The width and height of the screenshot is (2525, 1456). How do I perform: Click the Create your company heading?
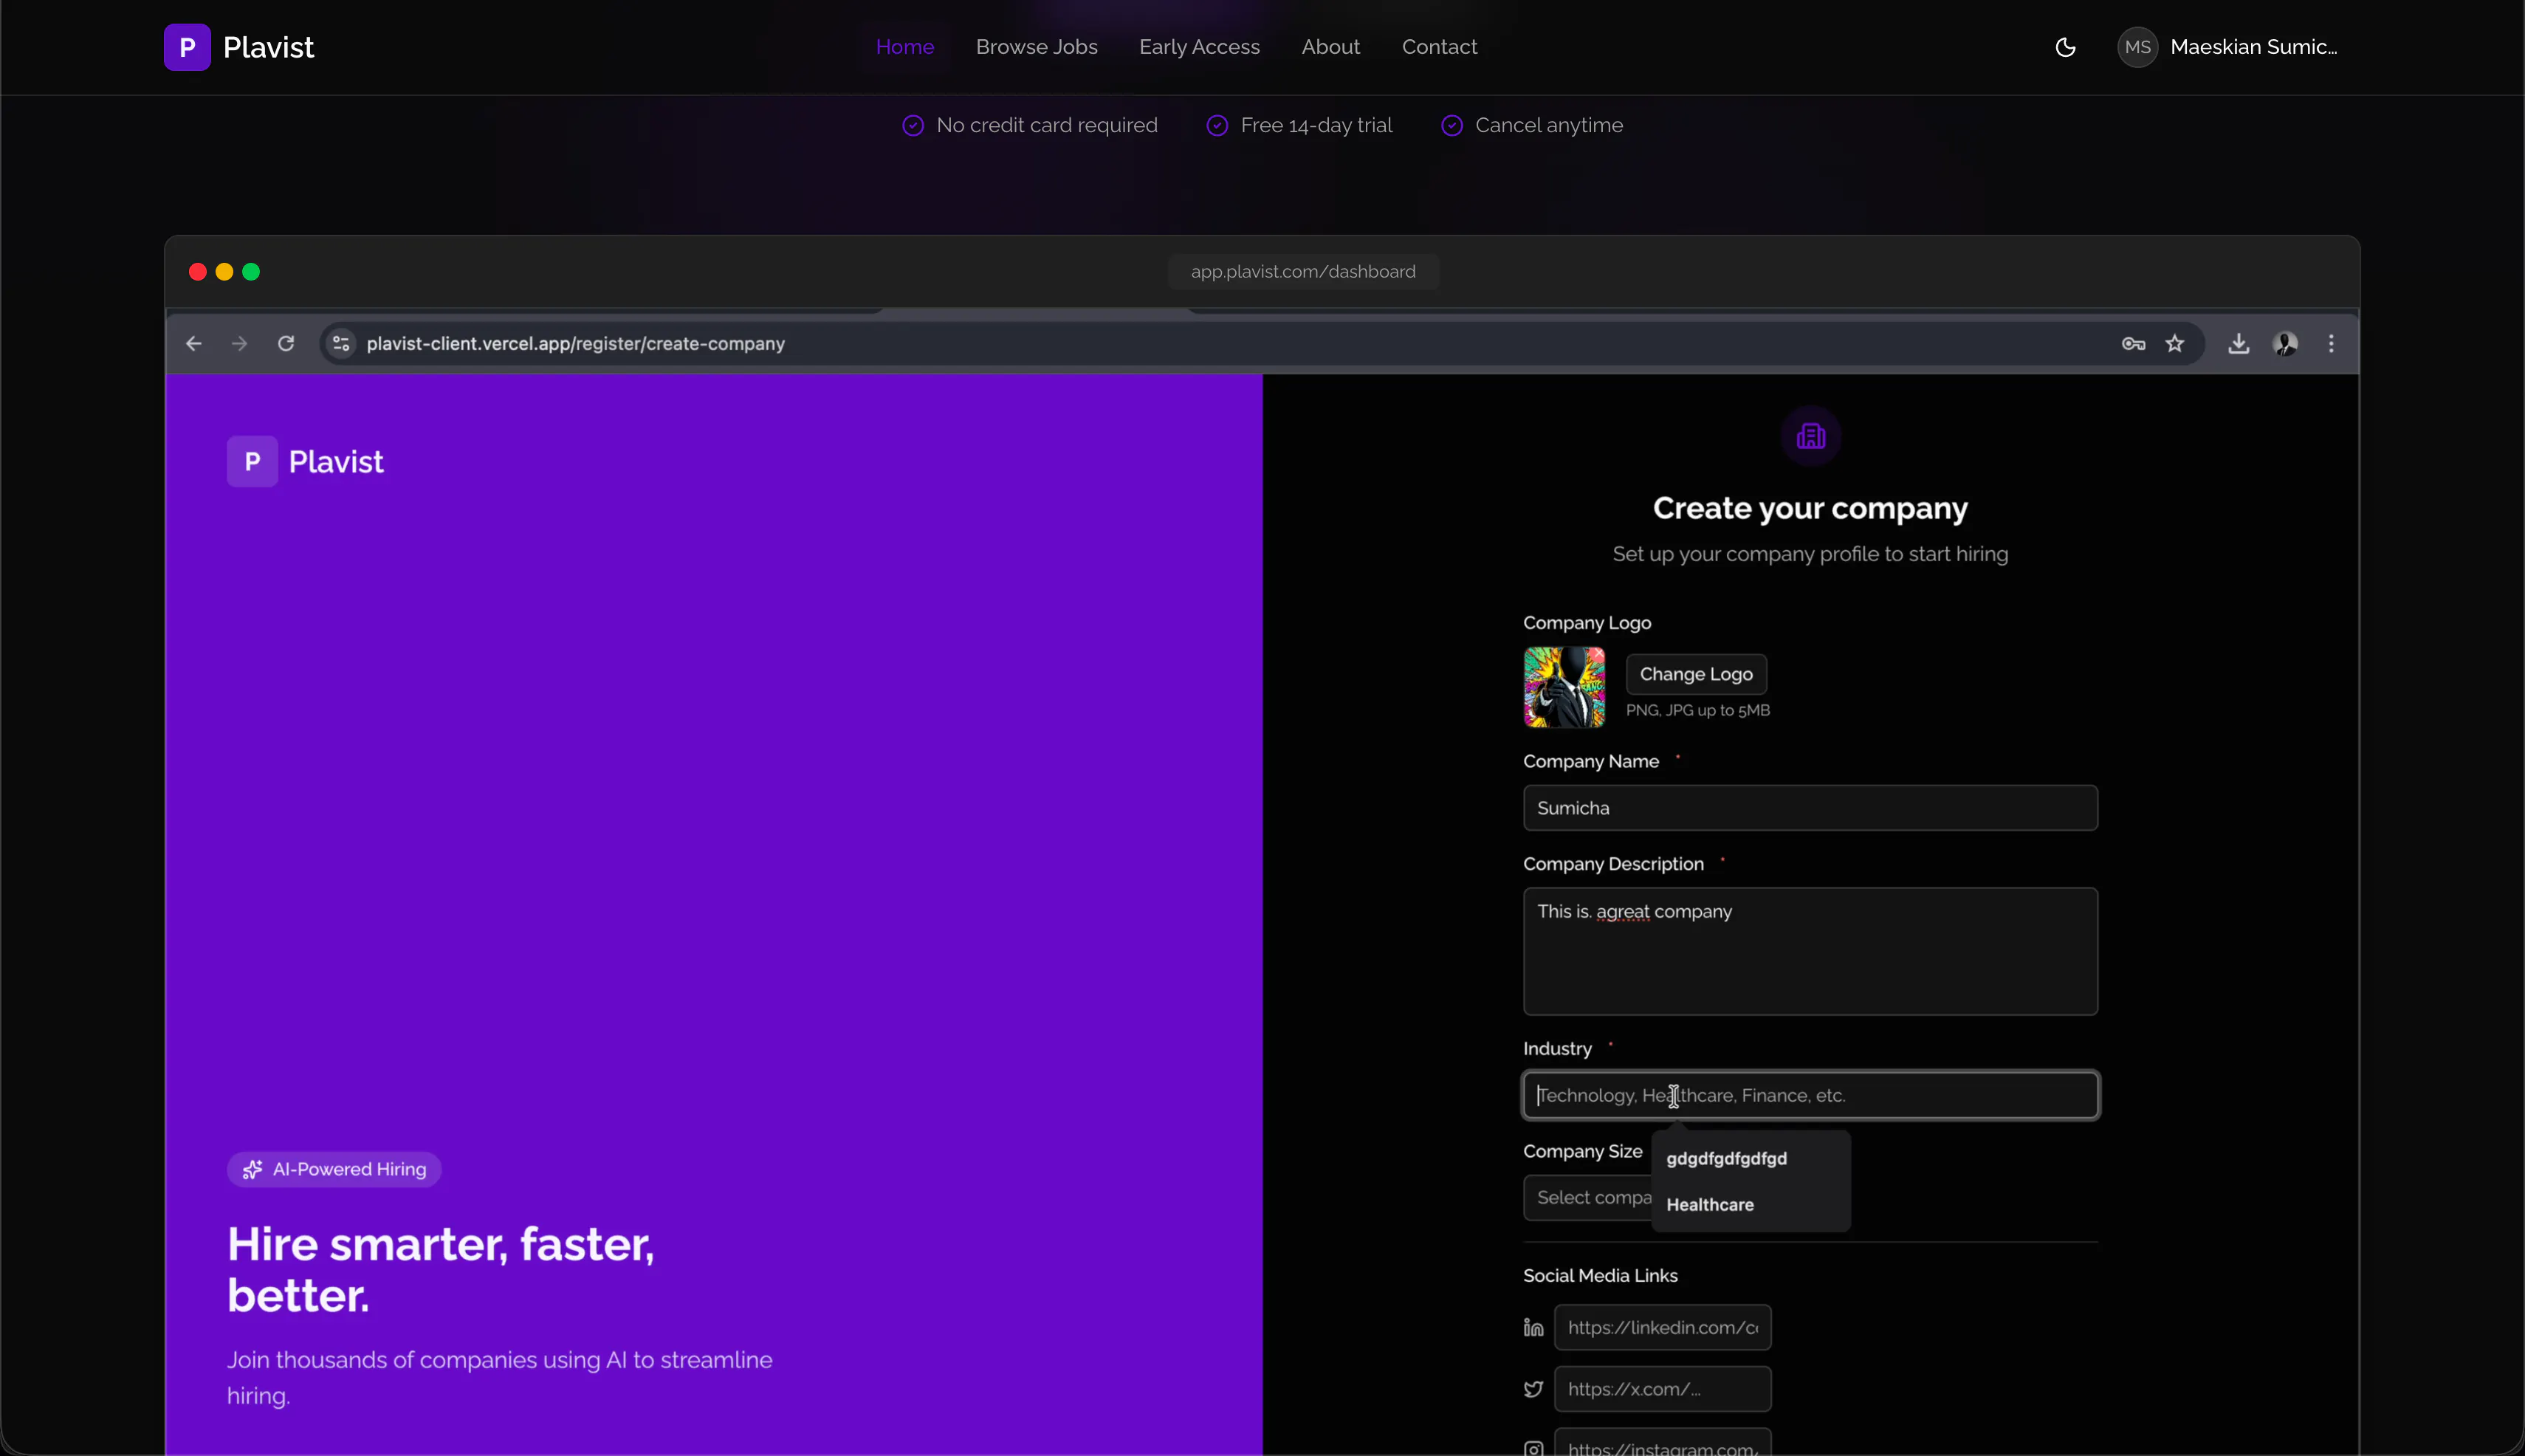tap(1810, 508)
